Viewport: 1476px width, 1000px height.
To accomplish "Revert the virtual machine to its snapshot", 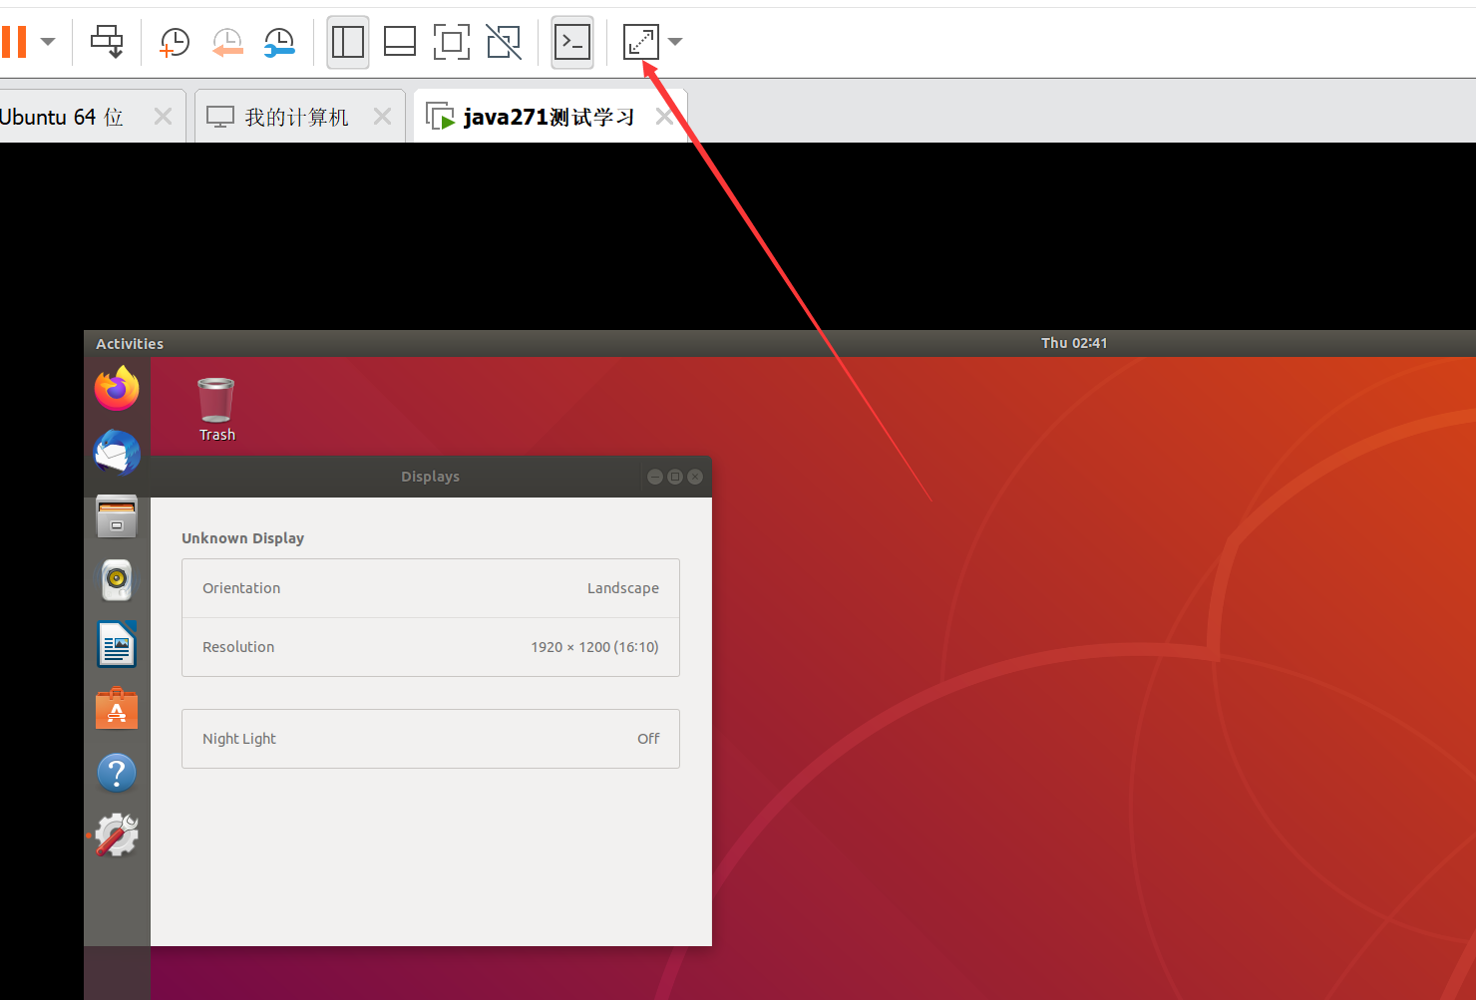I will [x=227, y=42].
